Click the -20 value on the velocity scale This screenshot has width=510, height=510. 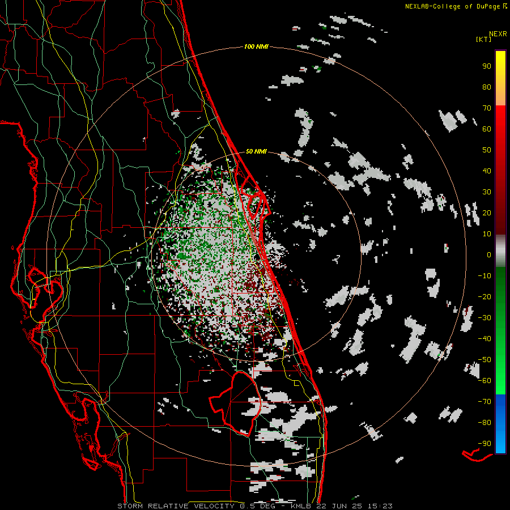484,297
